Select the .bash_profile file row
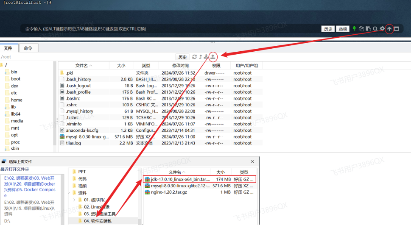Screen dimensions: 411x225 (160, 92)
